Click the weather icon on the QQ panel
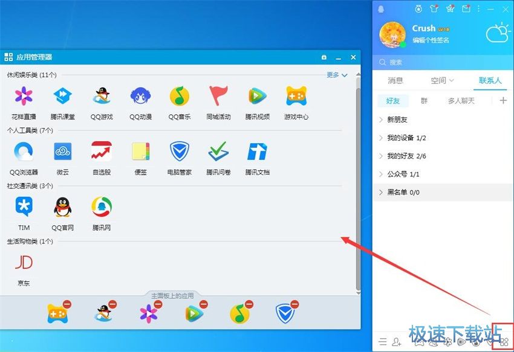This screenshot has height=352, width=514. click(x=498, y=33)
